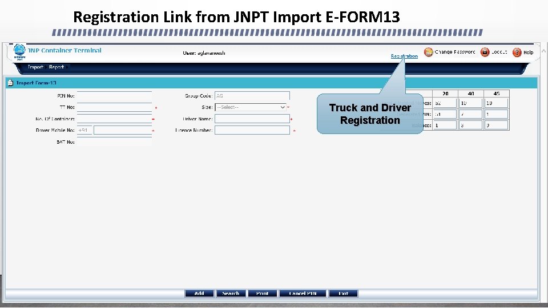548x308 pixels.
Task: Click the Import Form-13 panel title
Action: pos(37,83)
